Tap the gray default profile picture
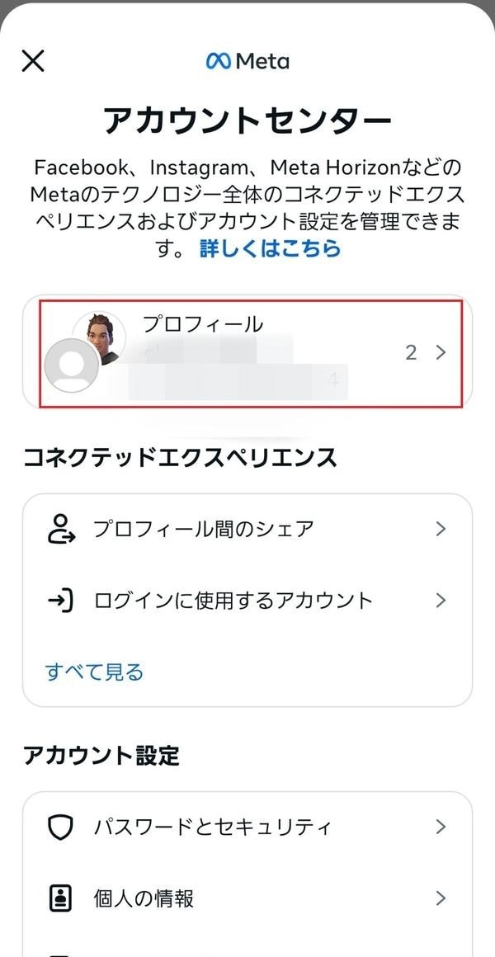Image resolution: width=495 pixels, height=957 pixels. (71, 365)
